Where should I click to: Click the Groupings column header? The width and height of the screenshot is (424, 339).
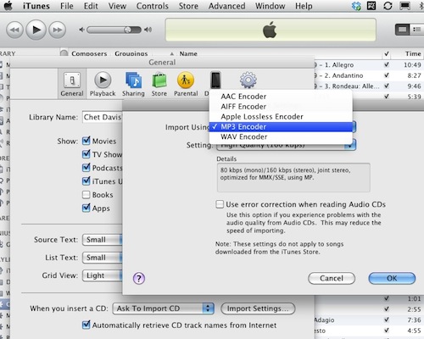131,53
